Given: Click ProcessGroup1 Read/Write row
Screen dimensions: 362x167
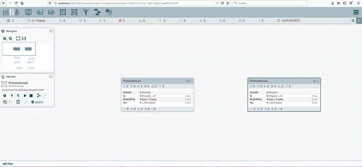Looking at the screenshot, I should 157,99.
